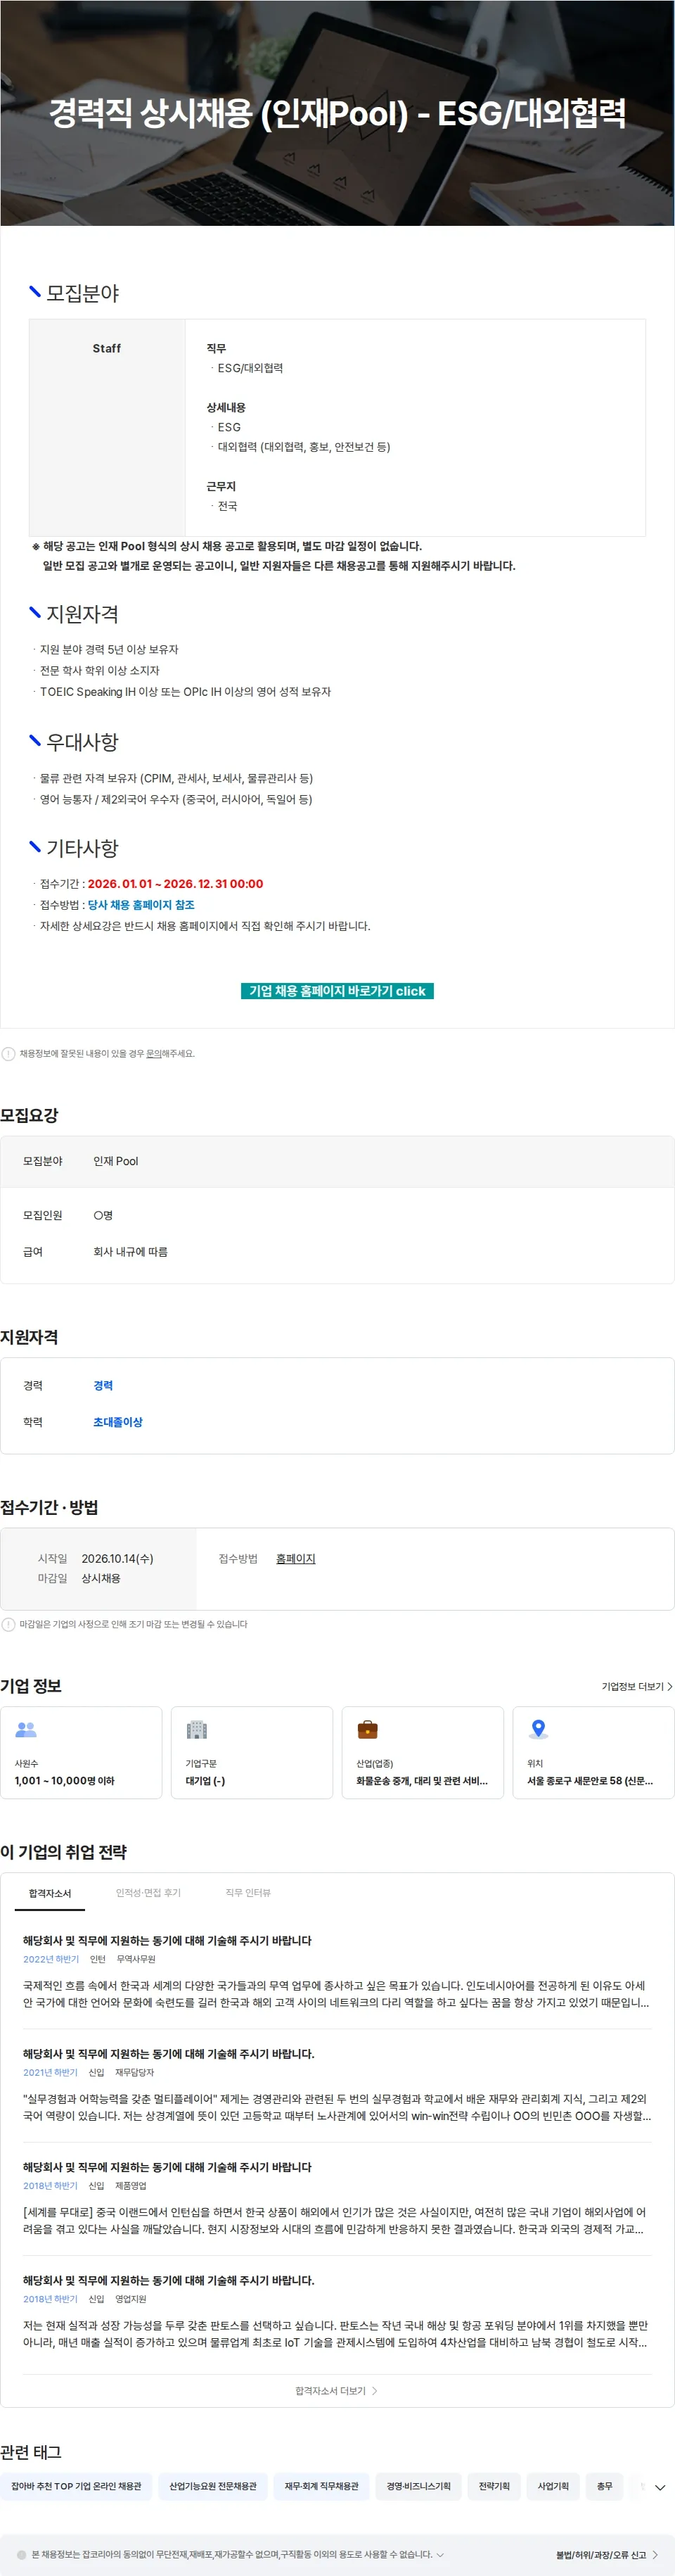Expand the copyright notice text arrow
This screenshot has height=2576, width=675.
[x=440, y=2554]
